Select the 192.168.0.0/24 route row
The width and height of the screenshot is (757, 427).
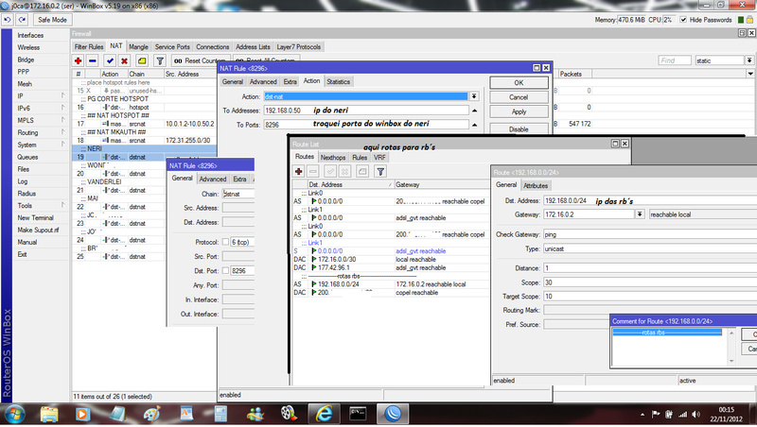(x=390, y=284)
